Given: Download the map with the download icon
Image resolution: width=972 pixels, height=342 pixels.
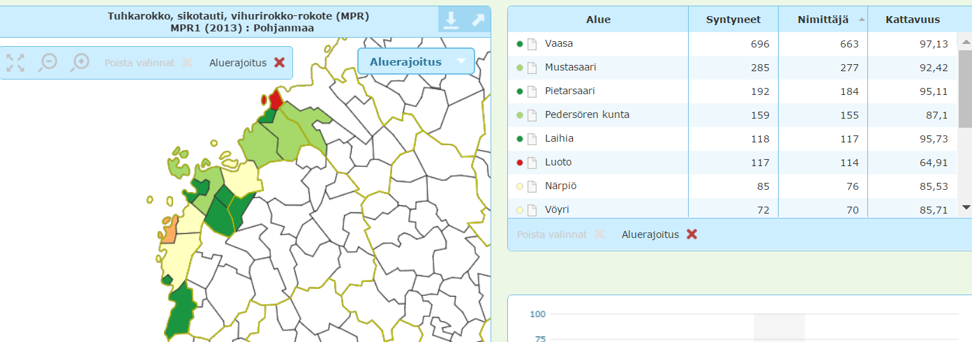Looking at the screenshot, I should pos(451,20).
